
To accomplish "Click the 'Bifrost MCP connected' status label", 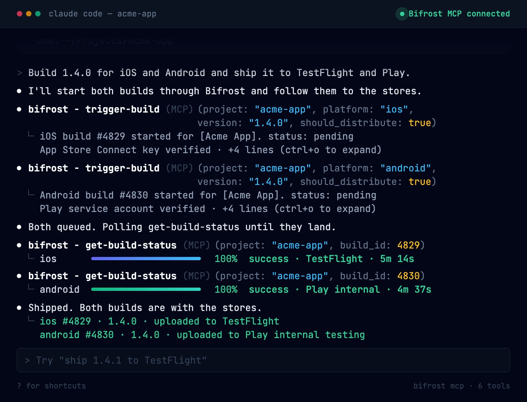I will click(x=459, y=14).
